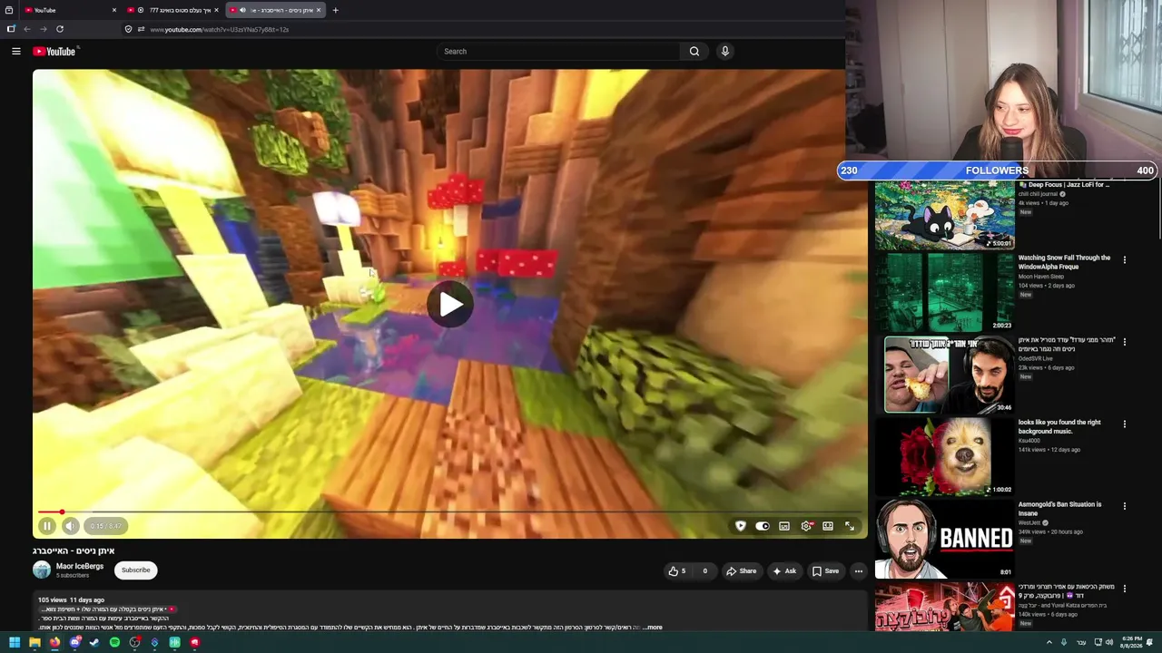Screen dimensions: 1162x653
Task: Toggle subtitles with the captions button
Action: pyautogui.click(x=784, y=526)
